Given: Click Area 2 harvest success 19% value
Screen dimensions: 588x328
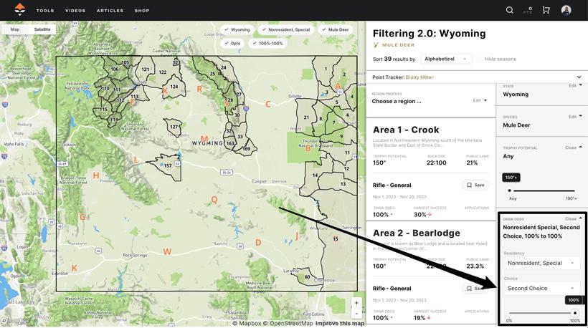Looking at the screenshot, I should [419, 318].
